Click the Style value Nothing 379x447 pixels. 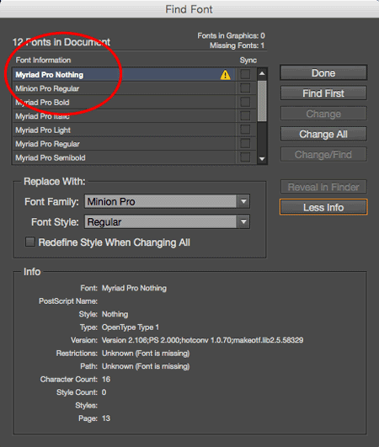(115, 314)
